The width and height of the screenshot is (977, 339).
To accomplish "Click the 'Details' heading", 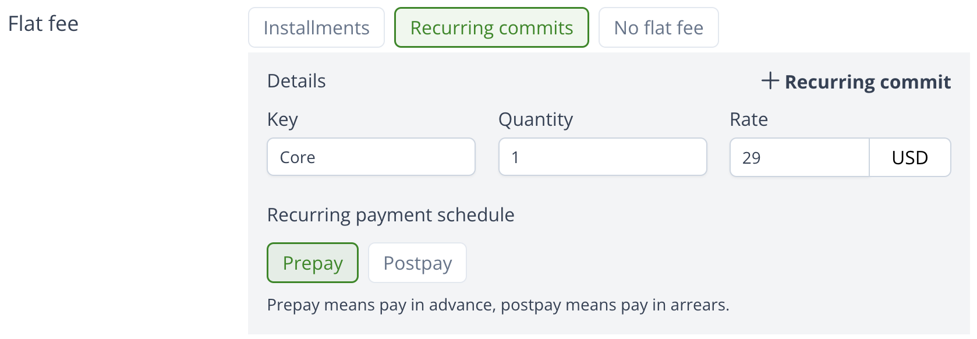I will 296,81.
